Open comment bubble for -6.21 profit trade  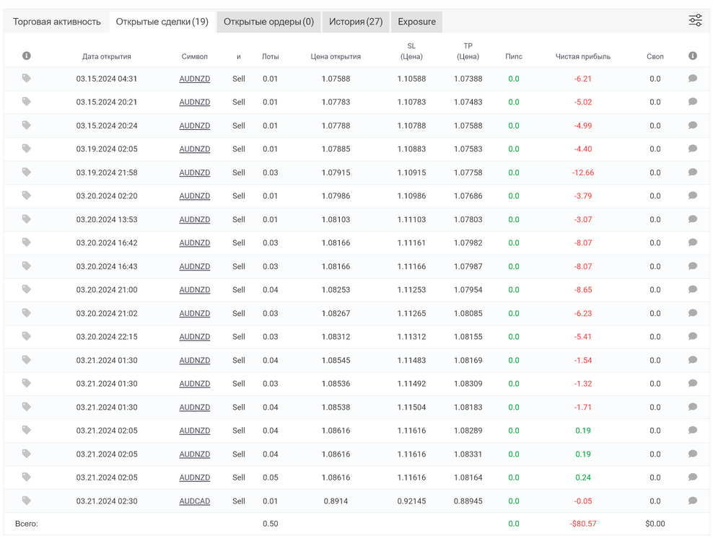(x=693, y=78)
